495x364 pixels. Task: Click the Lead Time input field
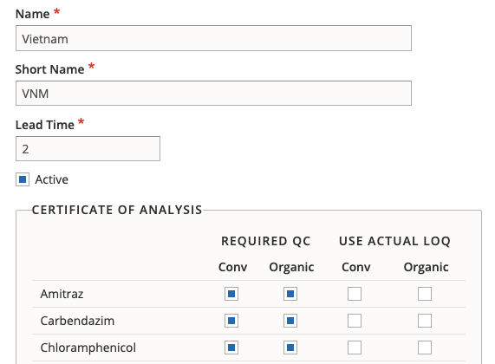pyautogui.click(x=88, y=149)
